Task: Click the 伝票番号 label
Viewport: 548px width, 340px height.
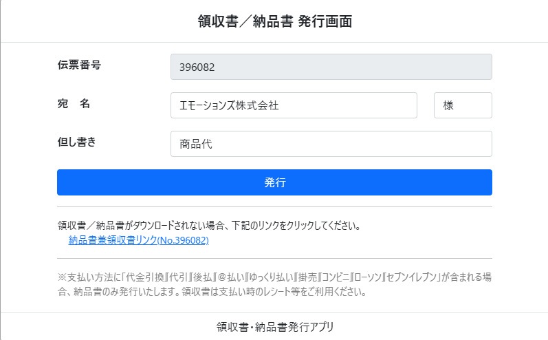Action: (79, 65)
